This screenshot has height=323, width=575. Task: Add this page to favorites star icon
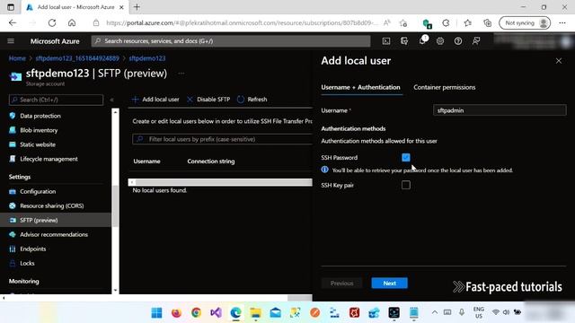coord(403,23)
